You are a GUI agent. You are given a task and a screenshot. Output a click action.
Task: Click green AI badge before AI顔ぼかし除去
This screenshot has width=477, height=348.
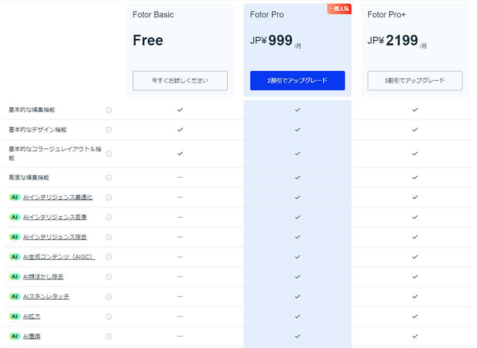coord(14,277)
